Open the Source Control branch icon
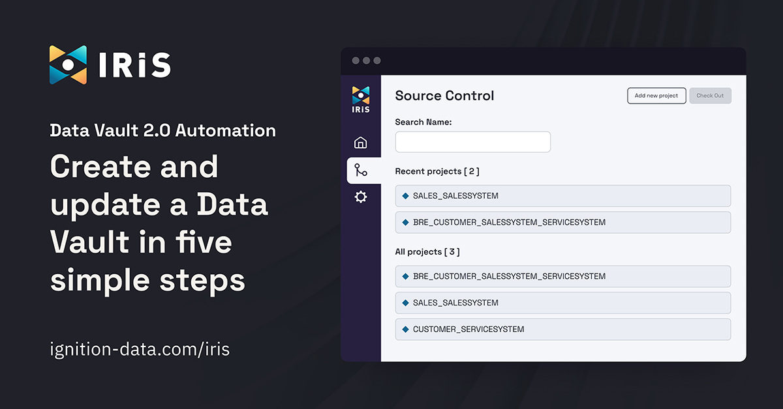783x409 pixels. [x=360, y=170]
